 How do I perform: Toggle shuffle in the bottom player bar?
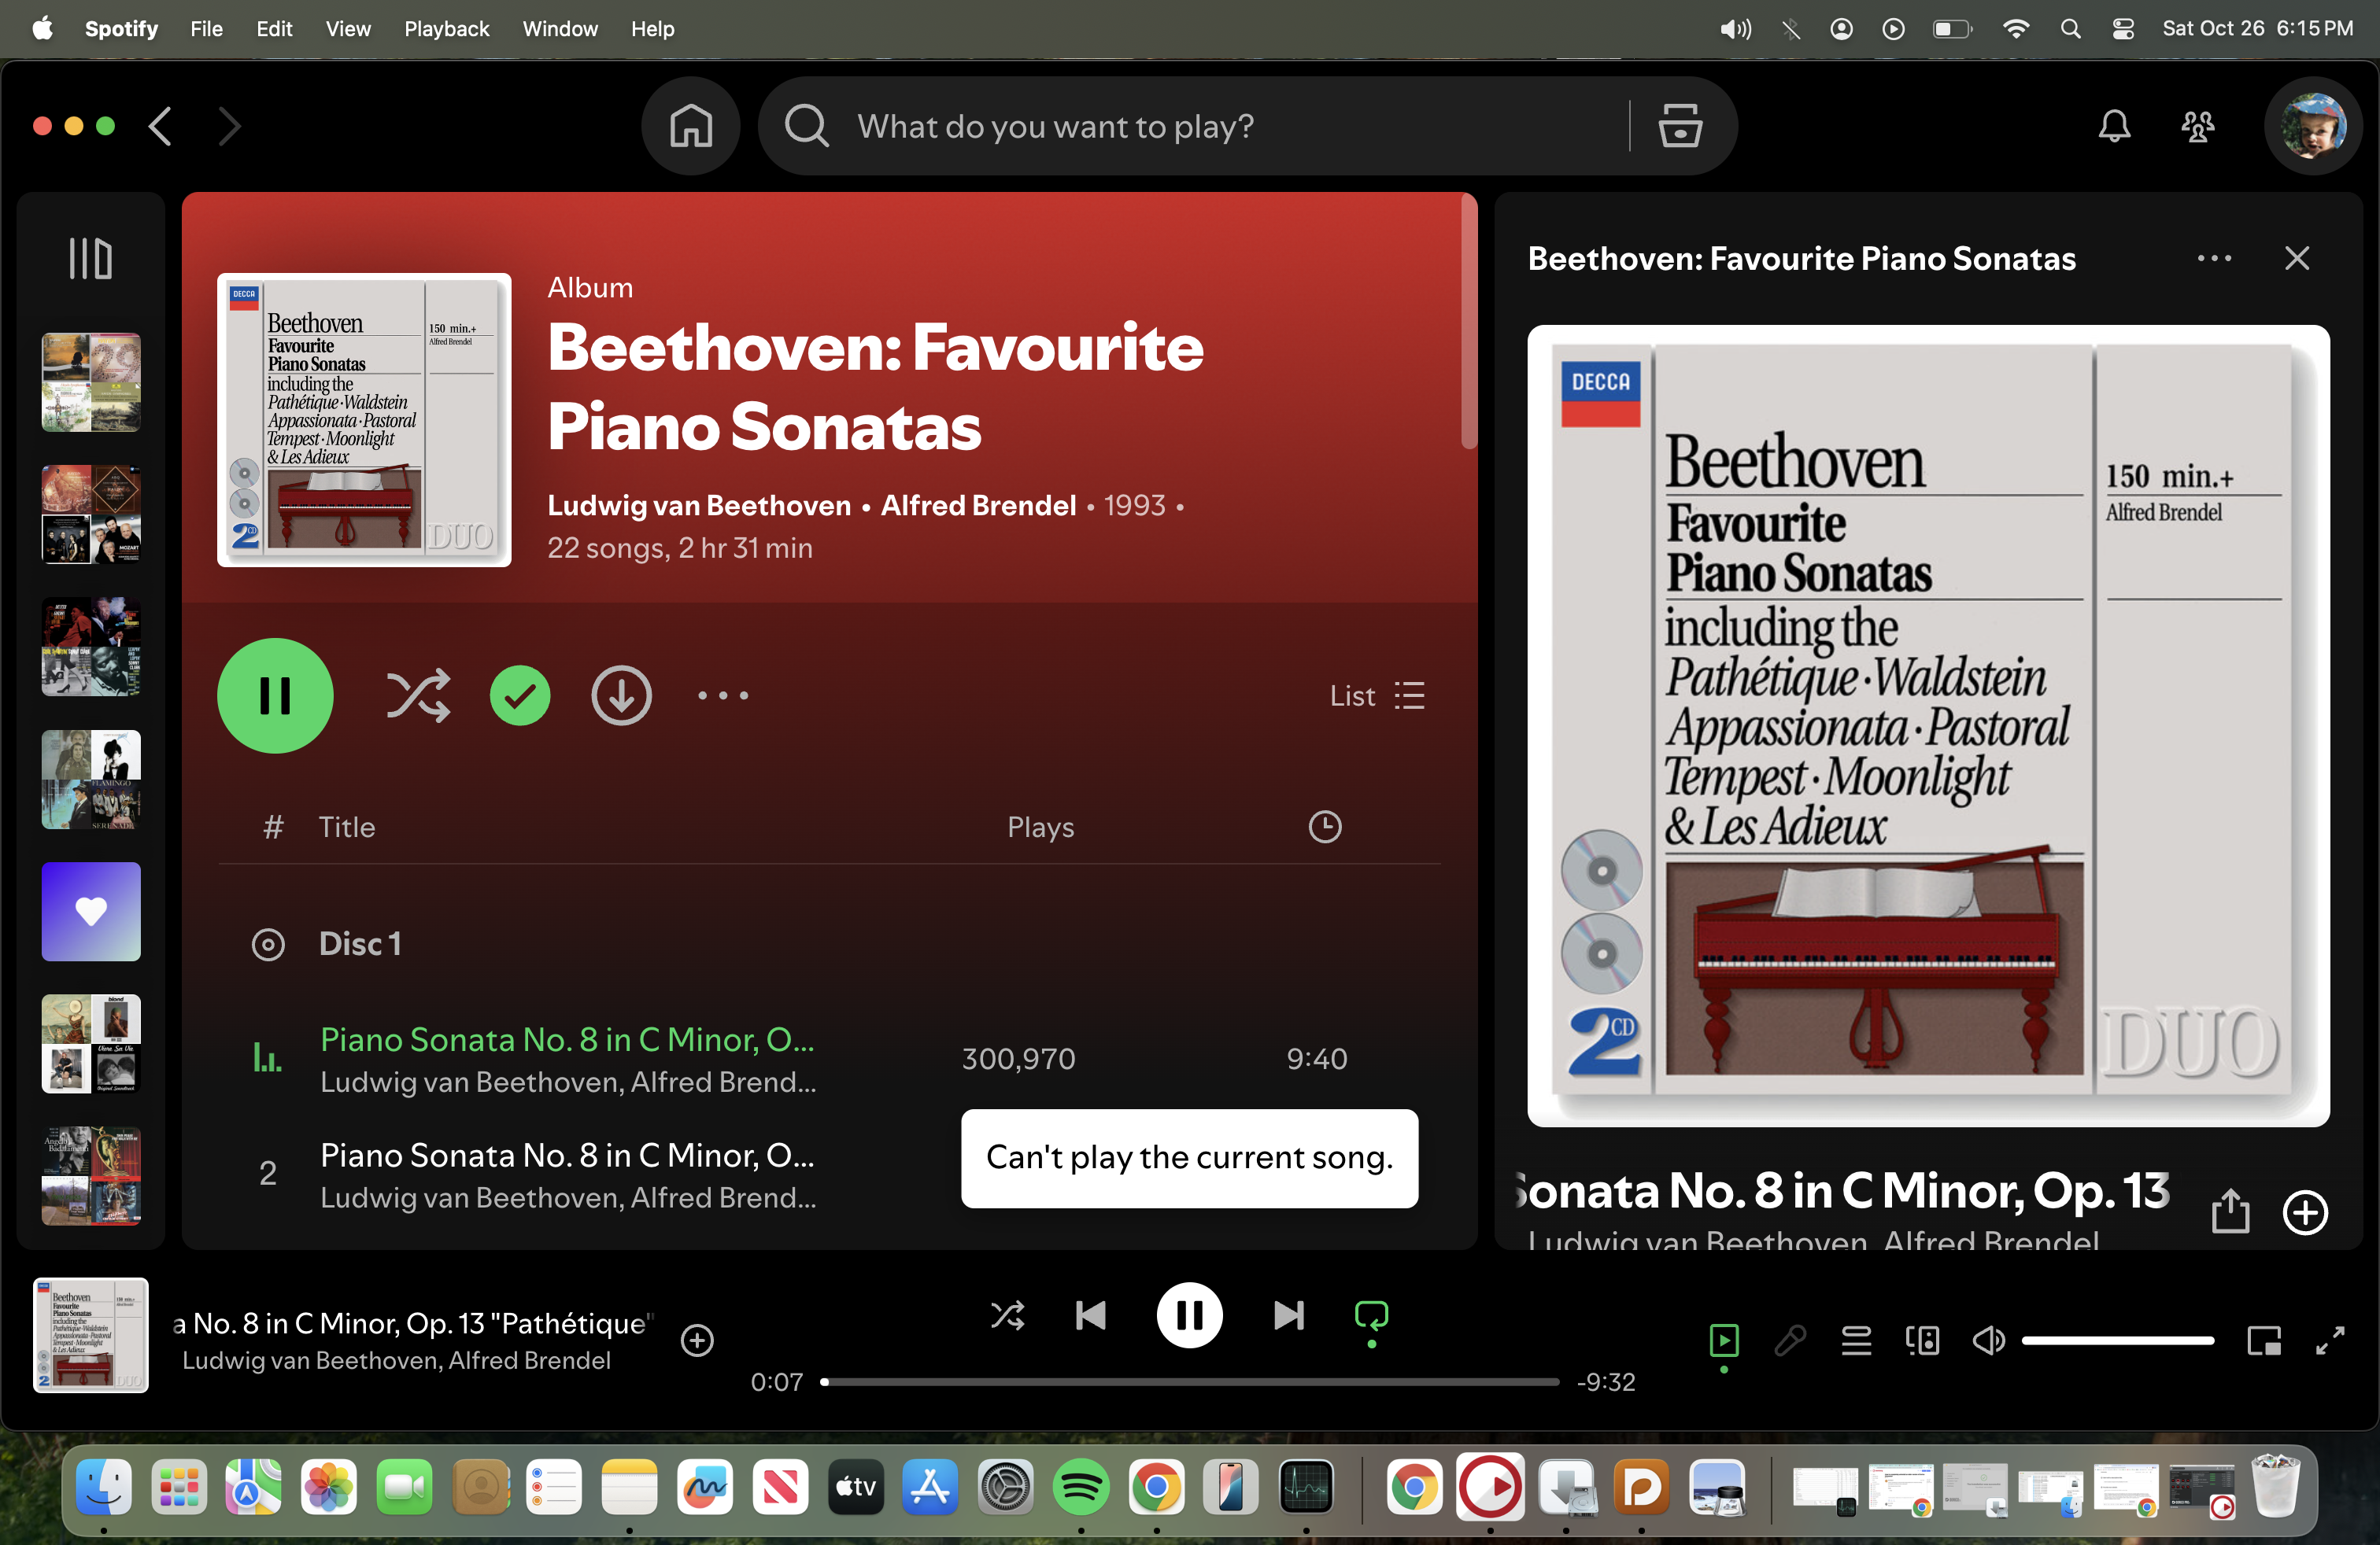coord(1007,1315)
